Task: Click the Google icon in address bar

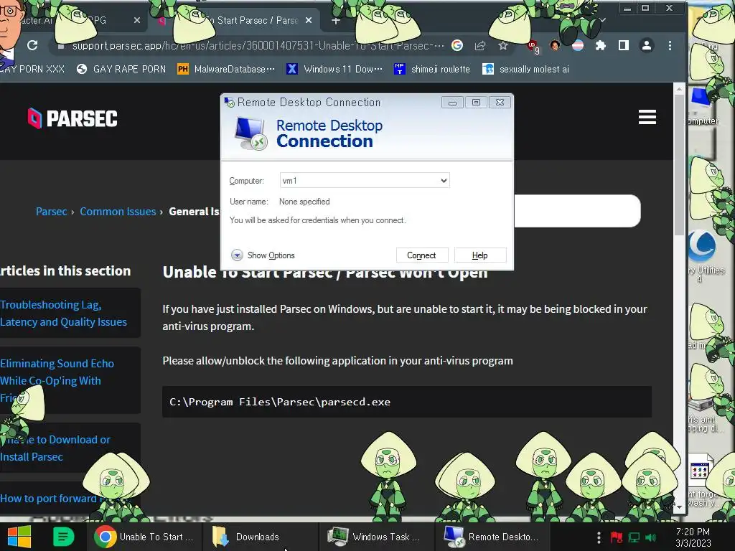Action: point(457,45)
